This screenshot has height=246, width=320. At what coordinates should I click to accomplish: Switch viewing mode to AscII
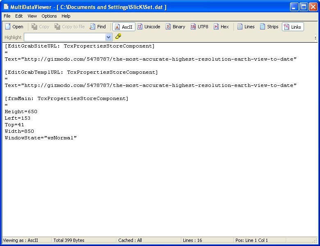click(124, 27)
